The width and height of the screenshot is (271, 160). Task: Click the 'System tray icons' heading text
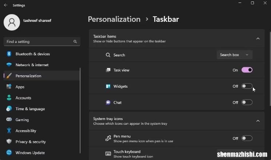(x=108, y=119)
